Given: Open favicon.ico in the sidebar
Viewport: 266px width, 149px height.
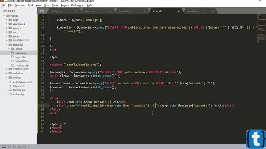Looking at the screenshot, I should point(19,90).
